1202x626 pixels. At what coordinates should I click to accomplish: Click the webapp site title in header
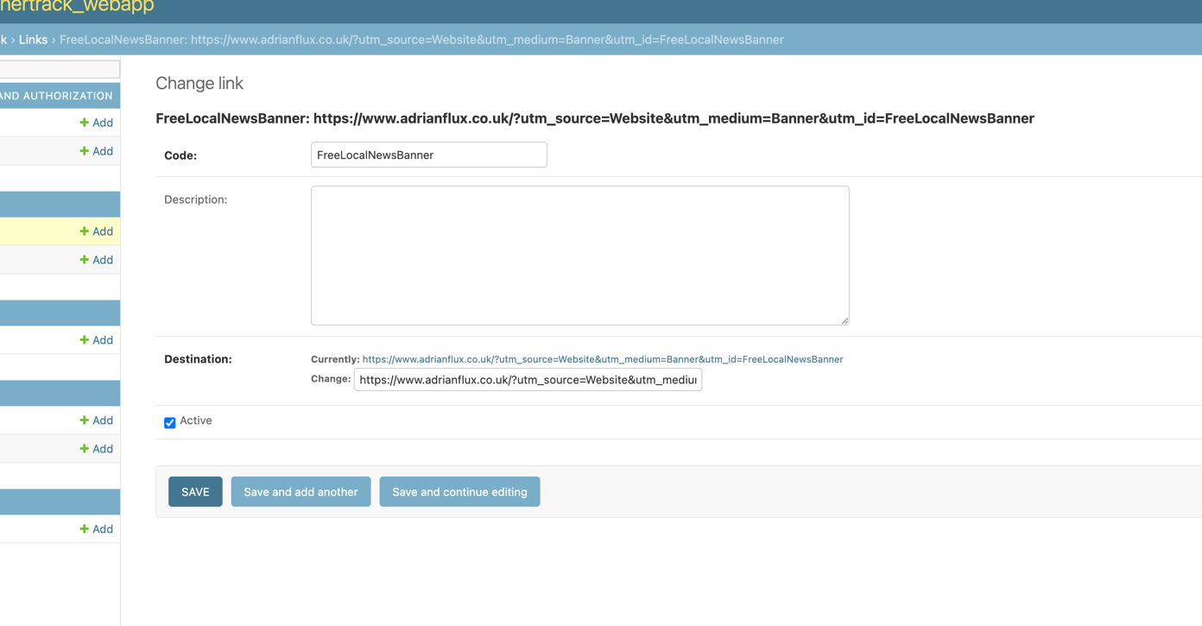[77, 7]
